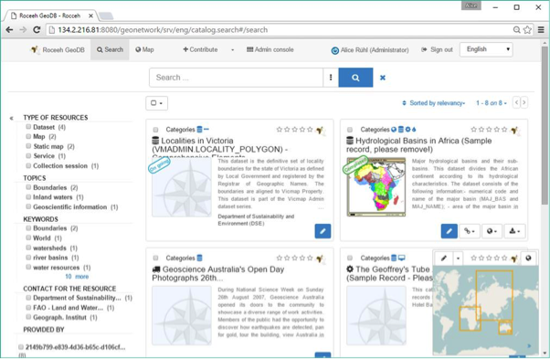Edit the Hydrological Basins in Africa record

tap(449, 231)
